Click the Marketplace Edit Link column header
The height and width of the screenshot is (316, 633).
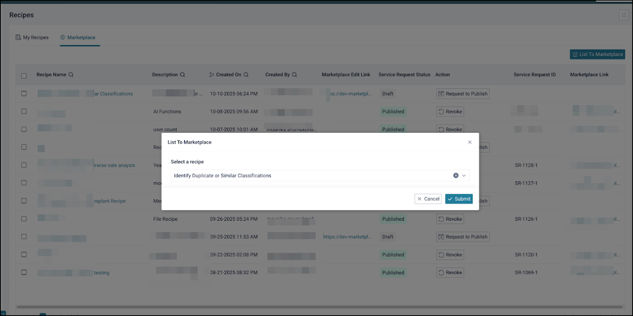[346, 75]
